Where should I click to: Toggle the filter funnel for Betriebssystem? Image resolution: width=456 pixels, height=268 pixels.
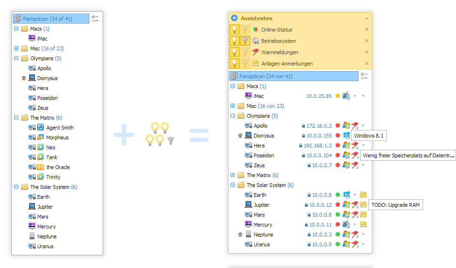245,41
